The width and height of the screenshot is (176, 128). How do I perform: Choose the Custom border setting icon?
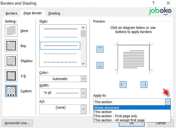tap(11, 91)
